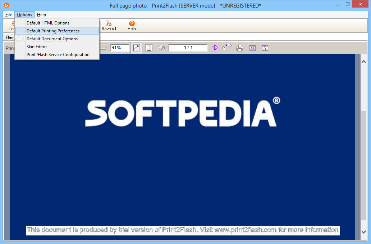371x244 pixels.
Task: Select fit whole page icon
Action: (x=149, y=48)
